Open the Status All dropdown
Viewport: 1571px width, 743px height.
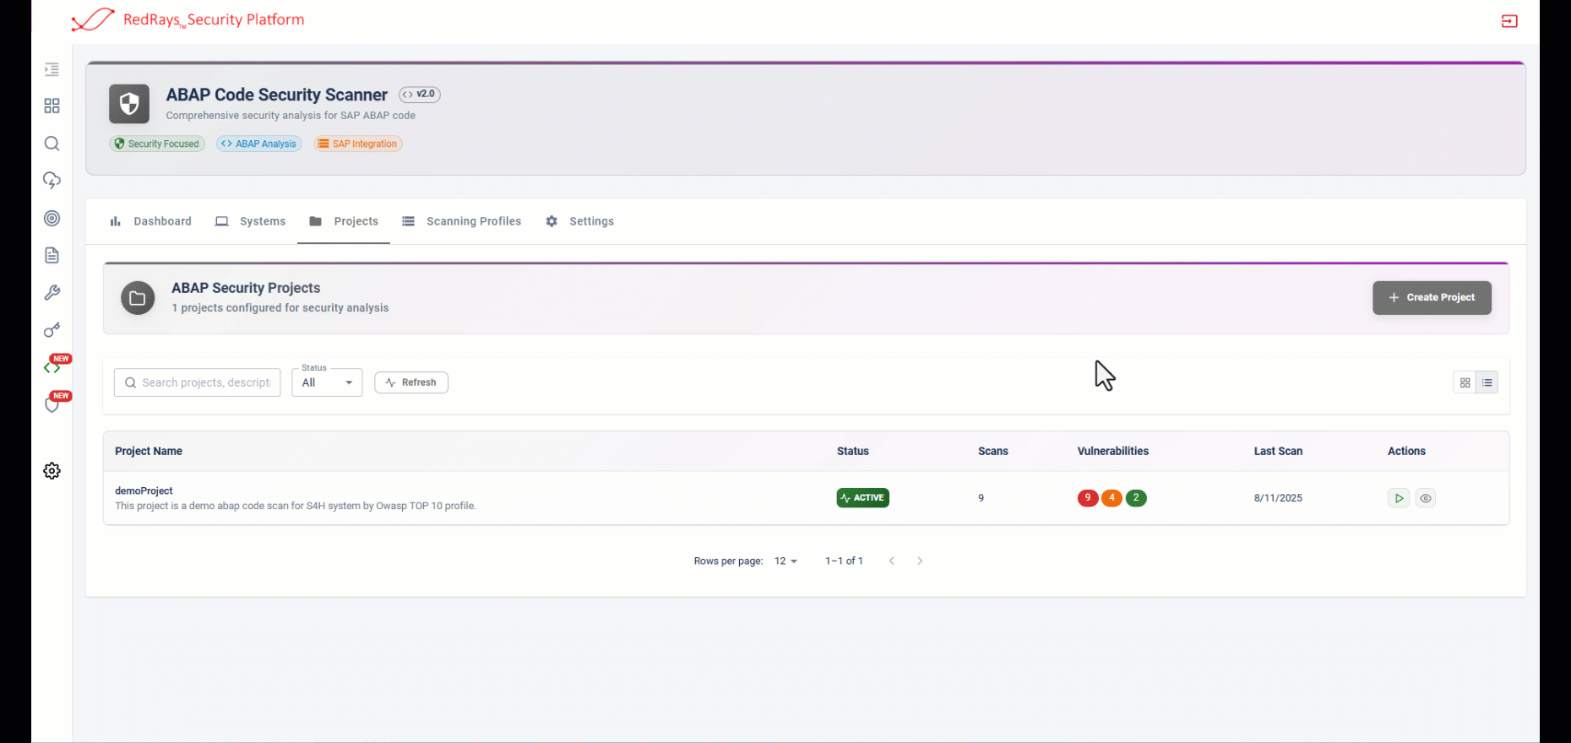coord(327,382)
